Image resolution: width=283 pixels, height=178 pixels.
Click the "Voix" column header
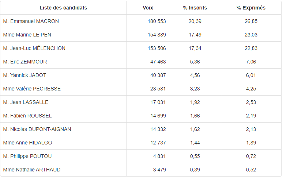pos(148,8)
